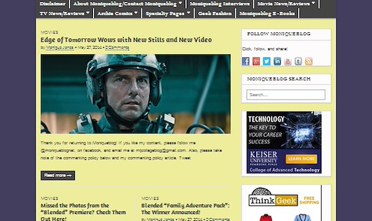Open the Monique Jones author link under Edge of Tomorrow
372x221 pixels.
point(60,47)
